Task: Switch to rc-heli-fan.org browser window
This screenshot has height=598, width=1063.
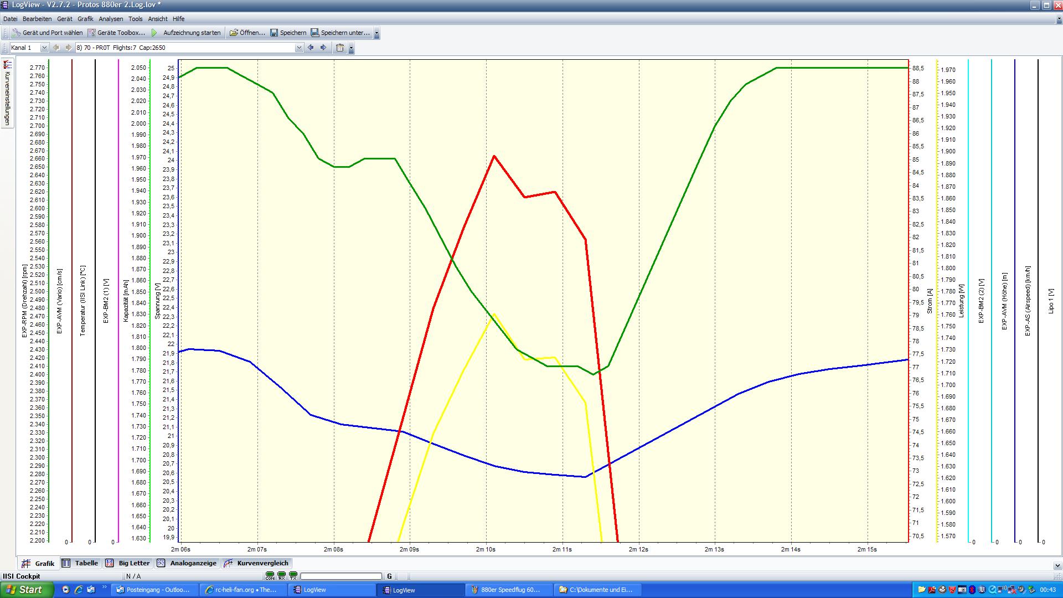Action: point(243,590)
